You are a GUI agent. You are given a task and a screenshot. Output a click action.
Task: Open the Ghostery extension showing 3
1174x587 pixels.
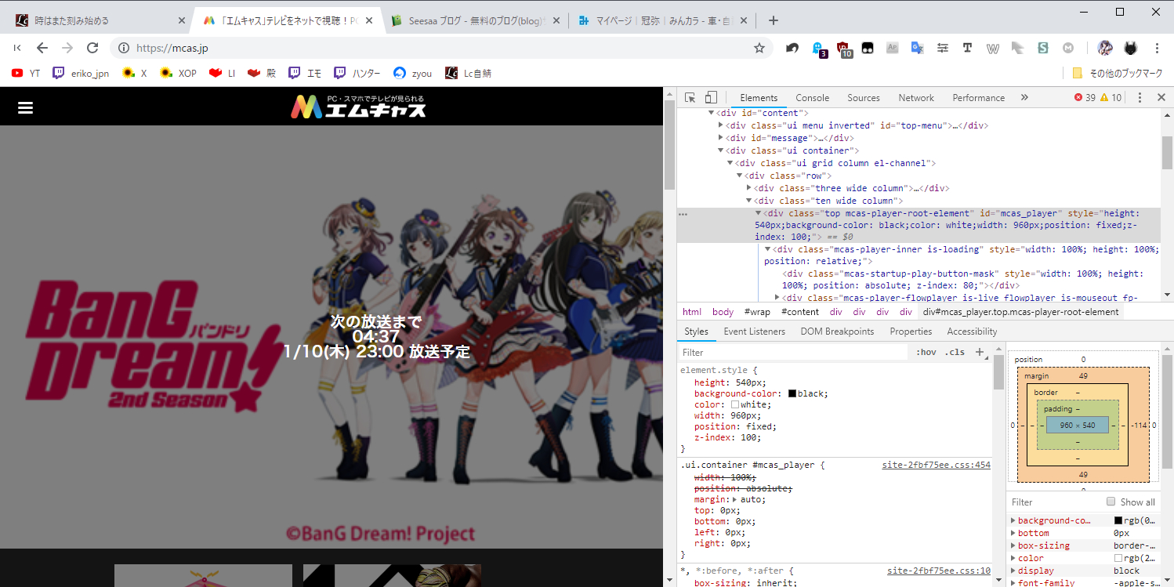pyautogui.click(x=818, y=49)
